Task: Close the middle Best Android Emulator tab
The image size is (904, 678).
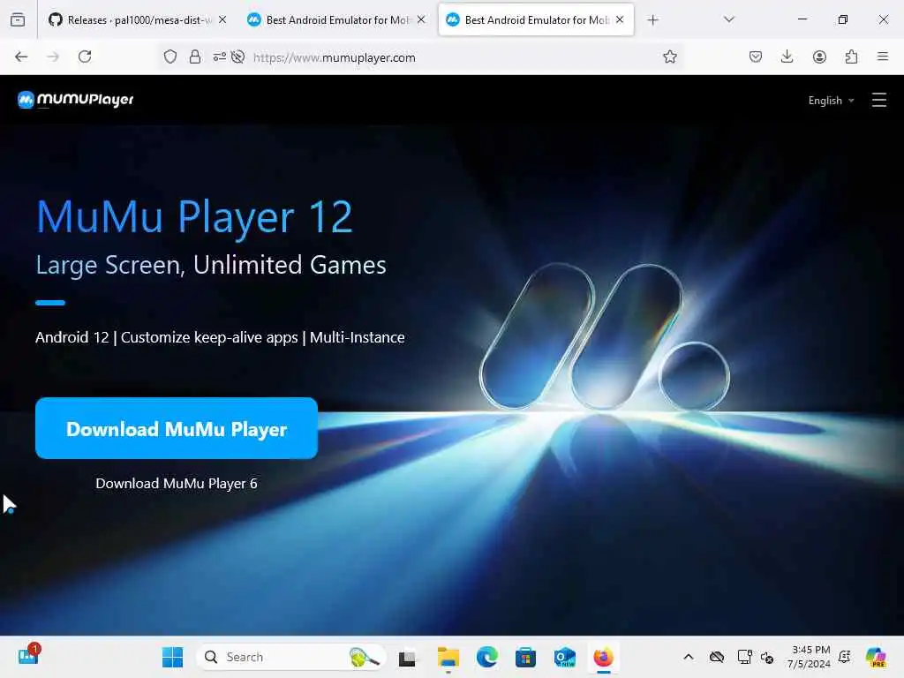Action: 421,19
